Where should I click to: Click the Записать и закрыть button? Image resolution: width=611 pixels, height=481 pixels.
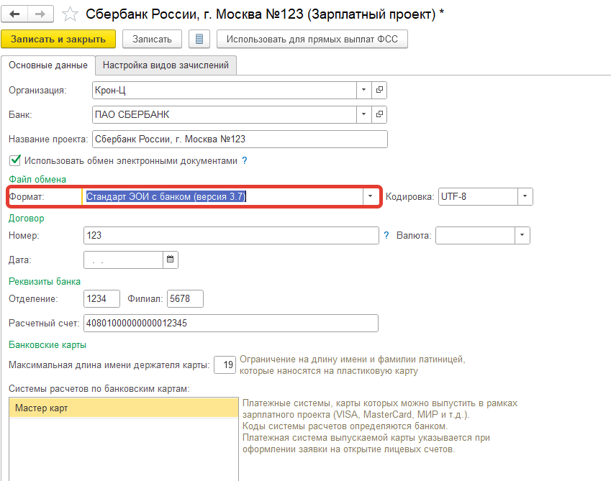point(59,39)
